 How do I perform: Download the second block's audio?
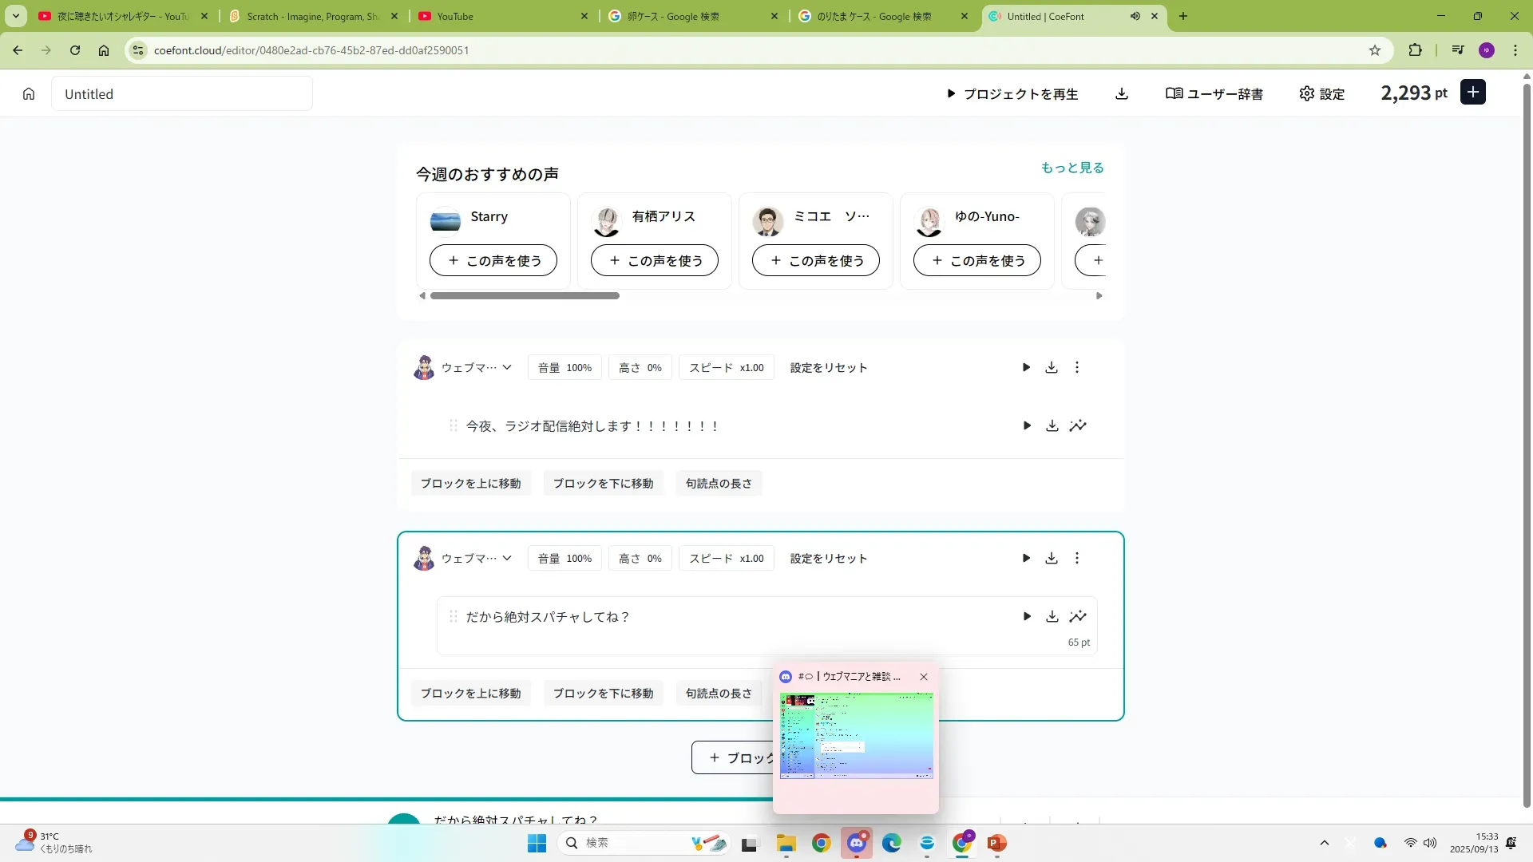pyautogui.click(x=1052, y=559)
